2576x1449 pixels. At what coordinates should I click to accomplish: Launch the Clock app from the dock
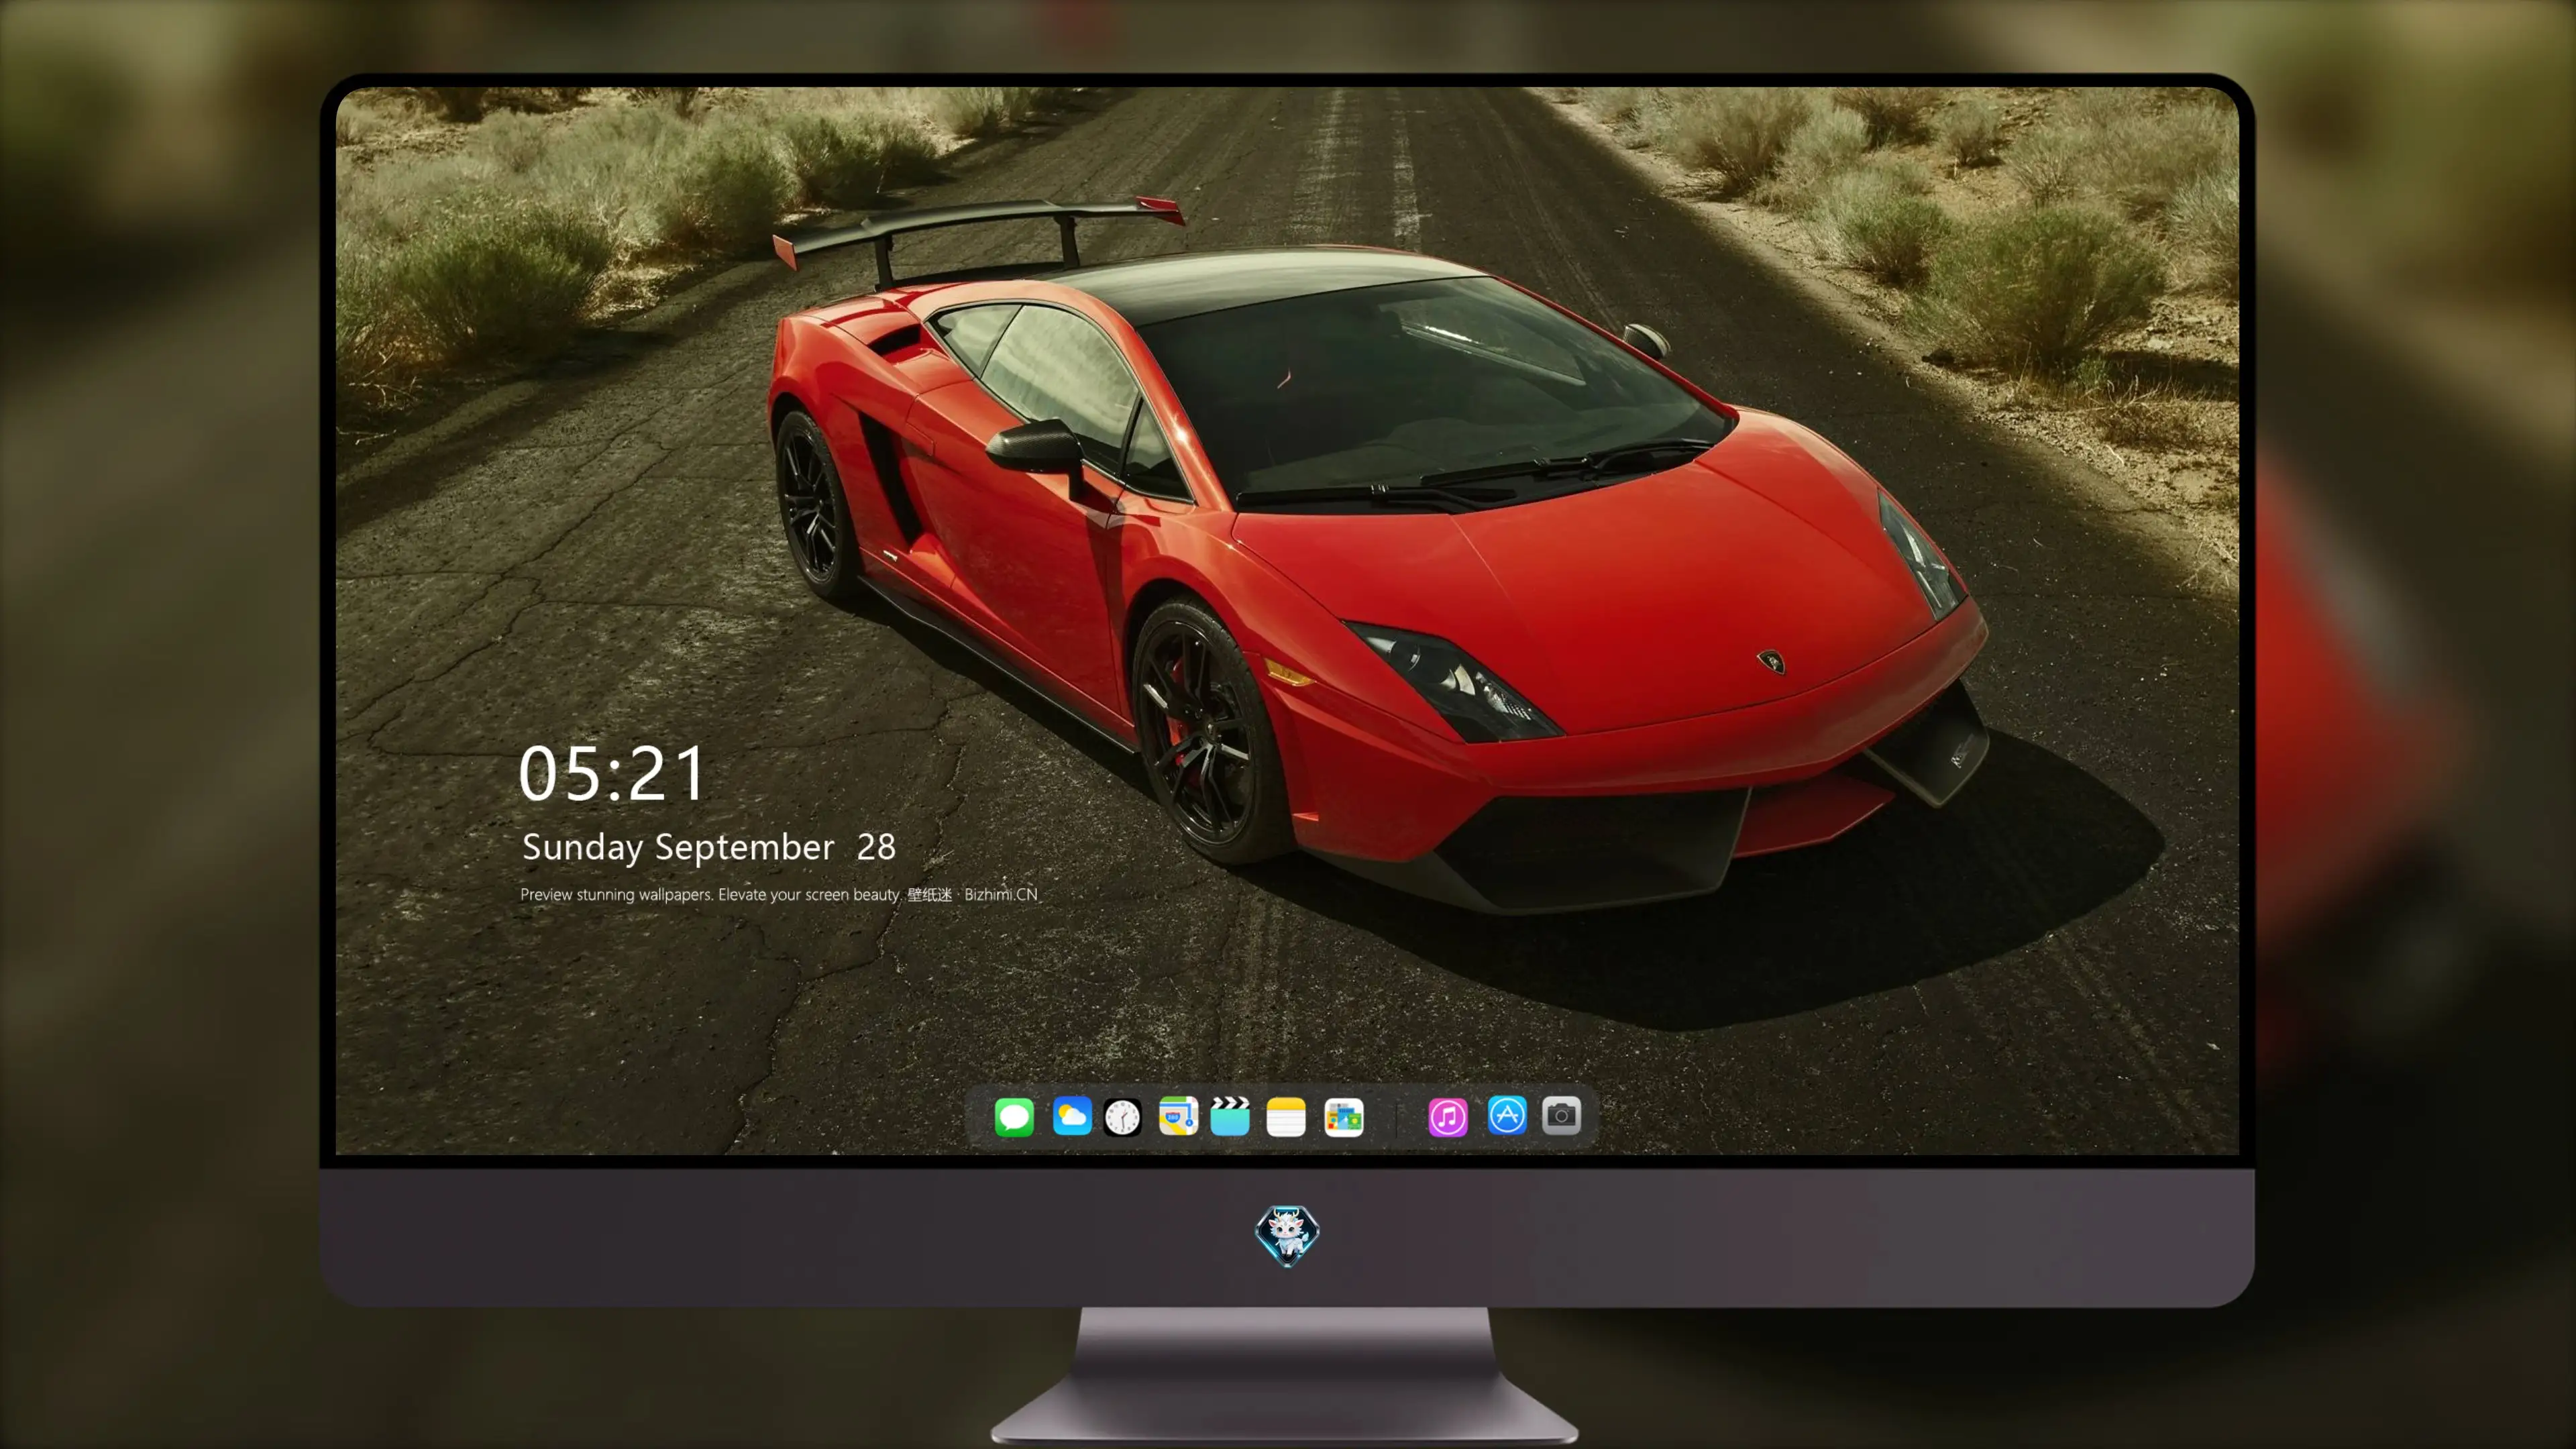(1122, 1116)
